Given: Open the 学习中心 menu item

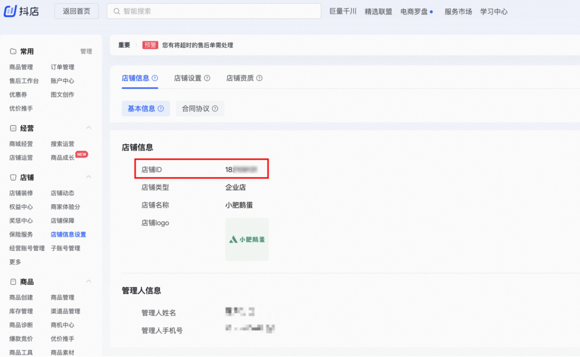Looking at the screenshot, I should click(494, 12).
